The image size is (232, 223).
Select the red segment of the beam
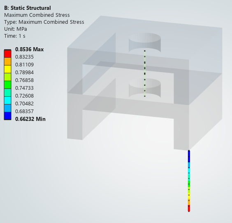189,208
